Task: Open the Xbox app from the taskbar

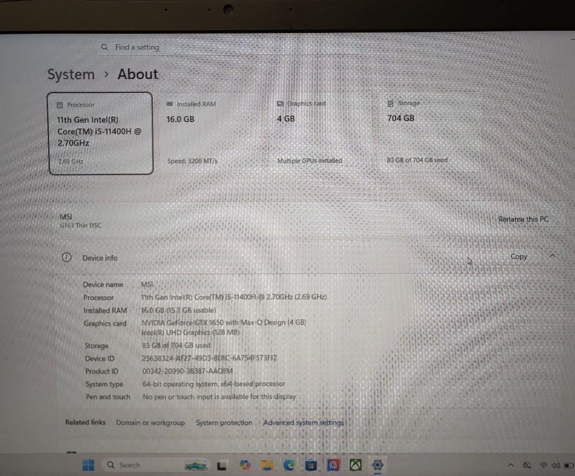Action: [356, 465]
